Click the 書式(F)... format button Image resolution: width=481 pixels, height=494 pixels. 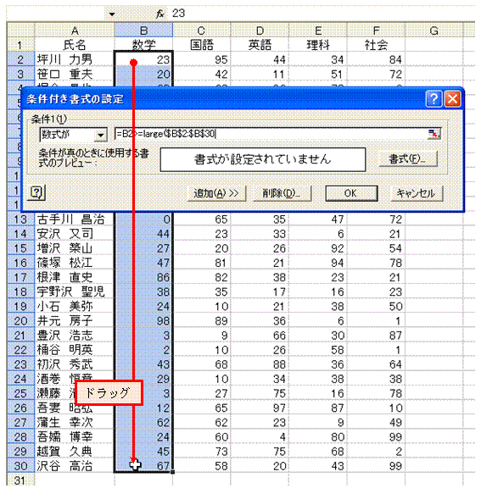click(408, 159)
